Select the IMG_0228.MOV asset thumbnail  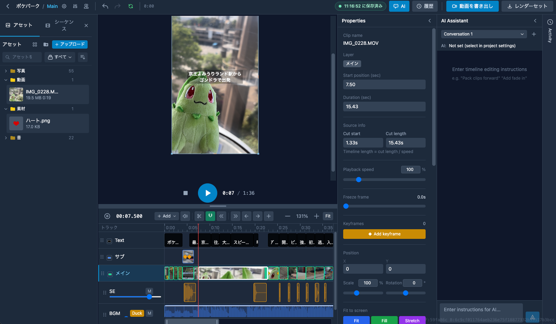point(16,94)
